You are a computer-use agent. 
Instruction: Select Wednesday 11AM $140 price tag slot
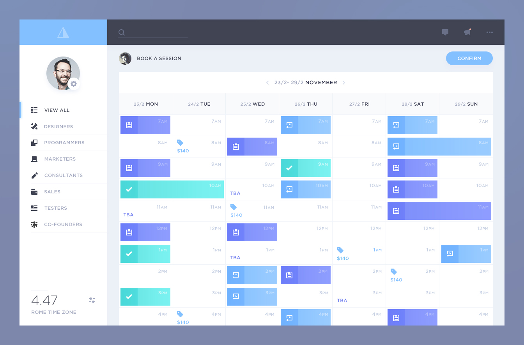coord(252,211)
